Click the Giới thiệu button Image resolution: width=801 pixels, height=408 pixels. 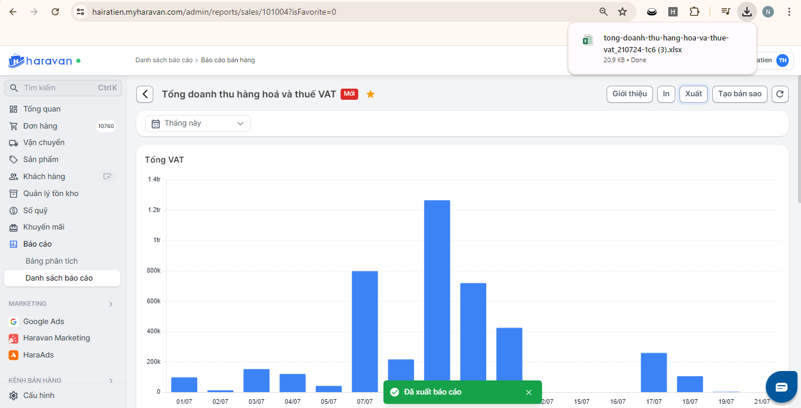pos(630,94)
